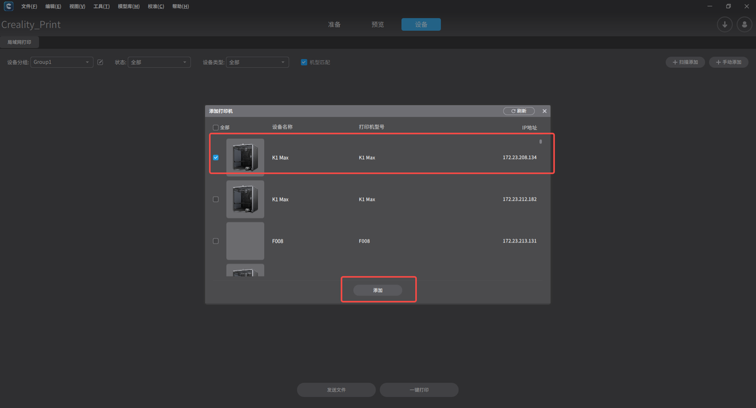Open the 视图(V) menu
The width and height of the screenshot is (756, 408).
pos(77,6)
